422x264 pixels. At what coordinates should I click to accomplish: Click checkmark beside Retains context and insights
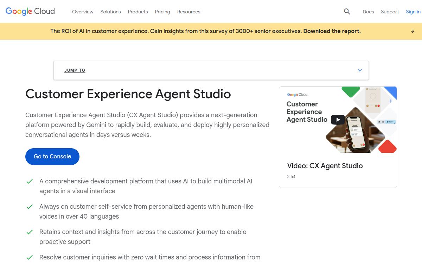(x=30, y=232)
